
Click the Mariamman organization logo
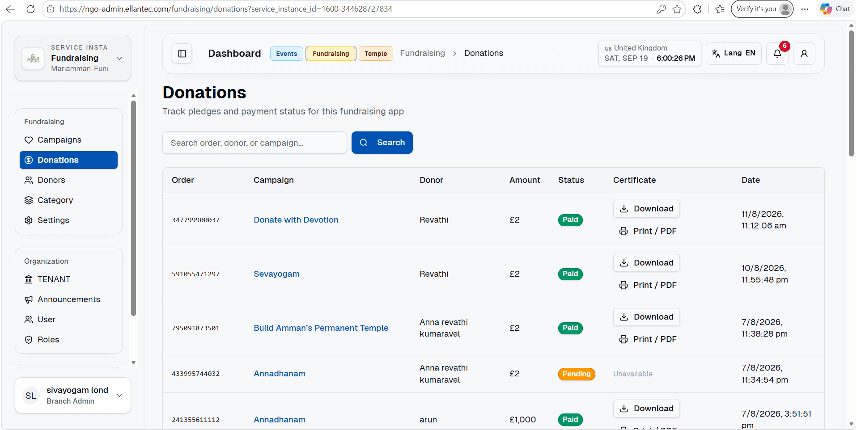33,59
